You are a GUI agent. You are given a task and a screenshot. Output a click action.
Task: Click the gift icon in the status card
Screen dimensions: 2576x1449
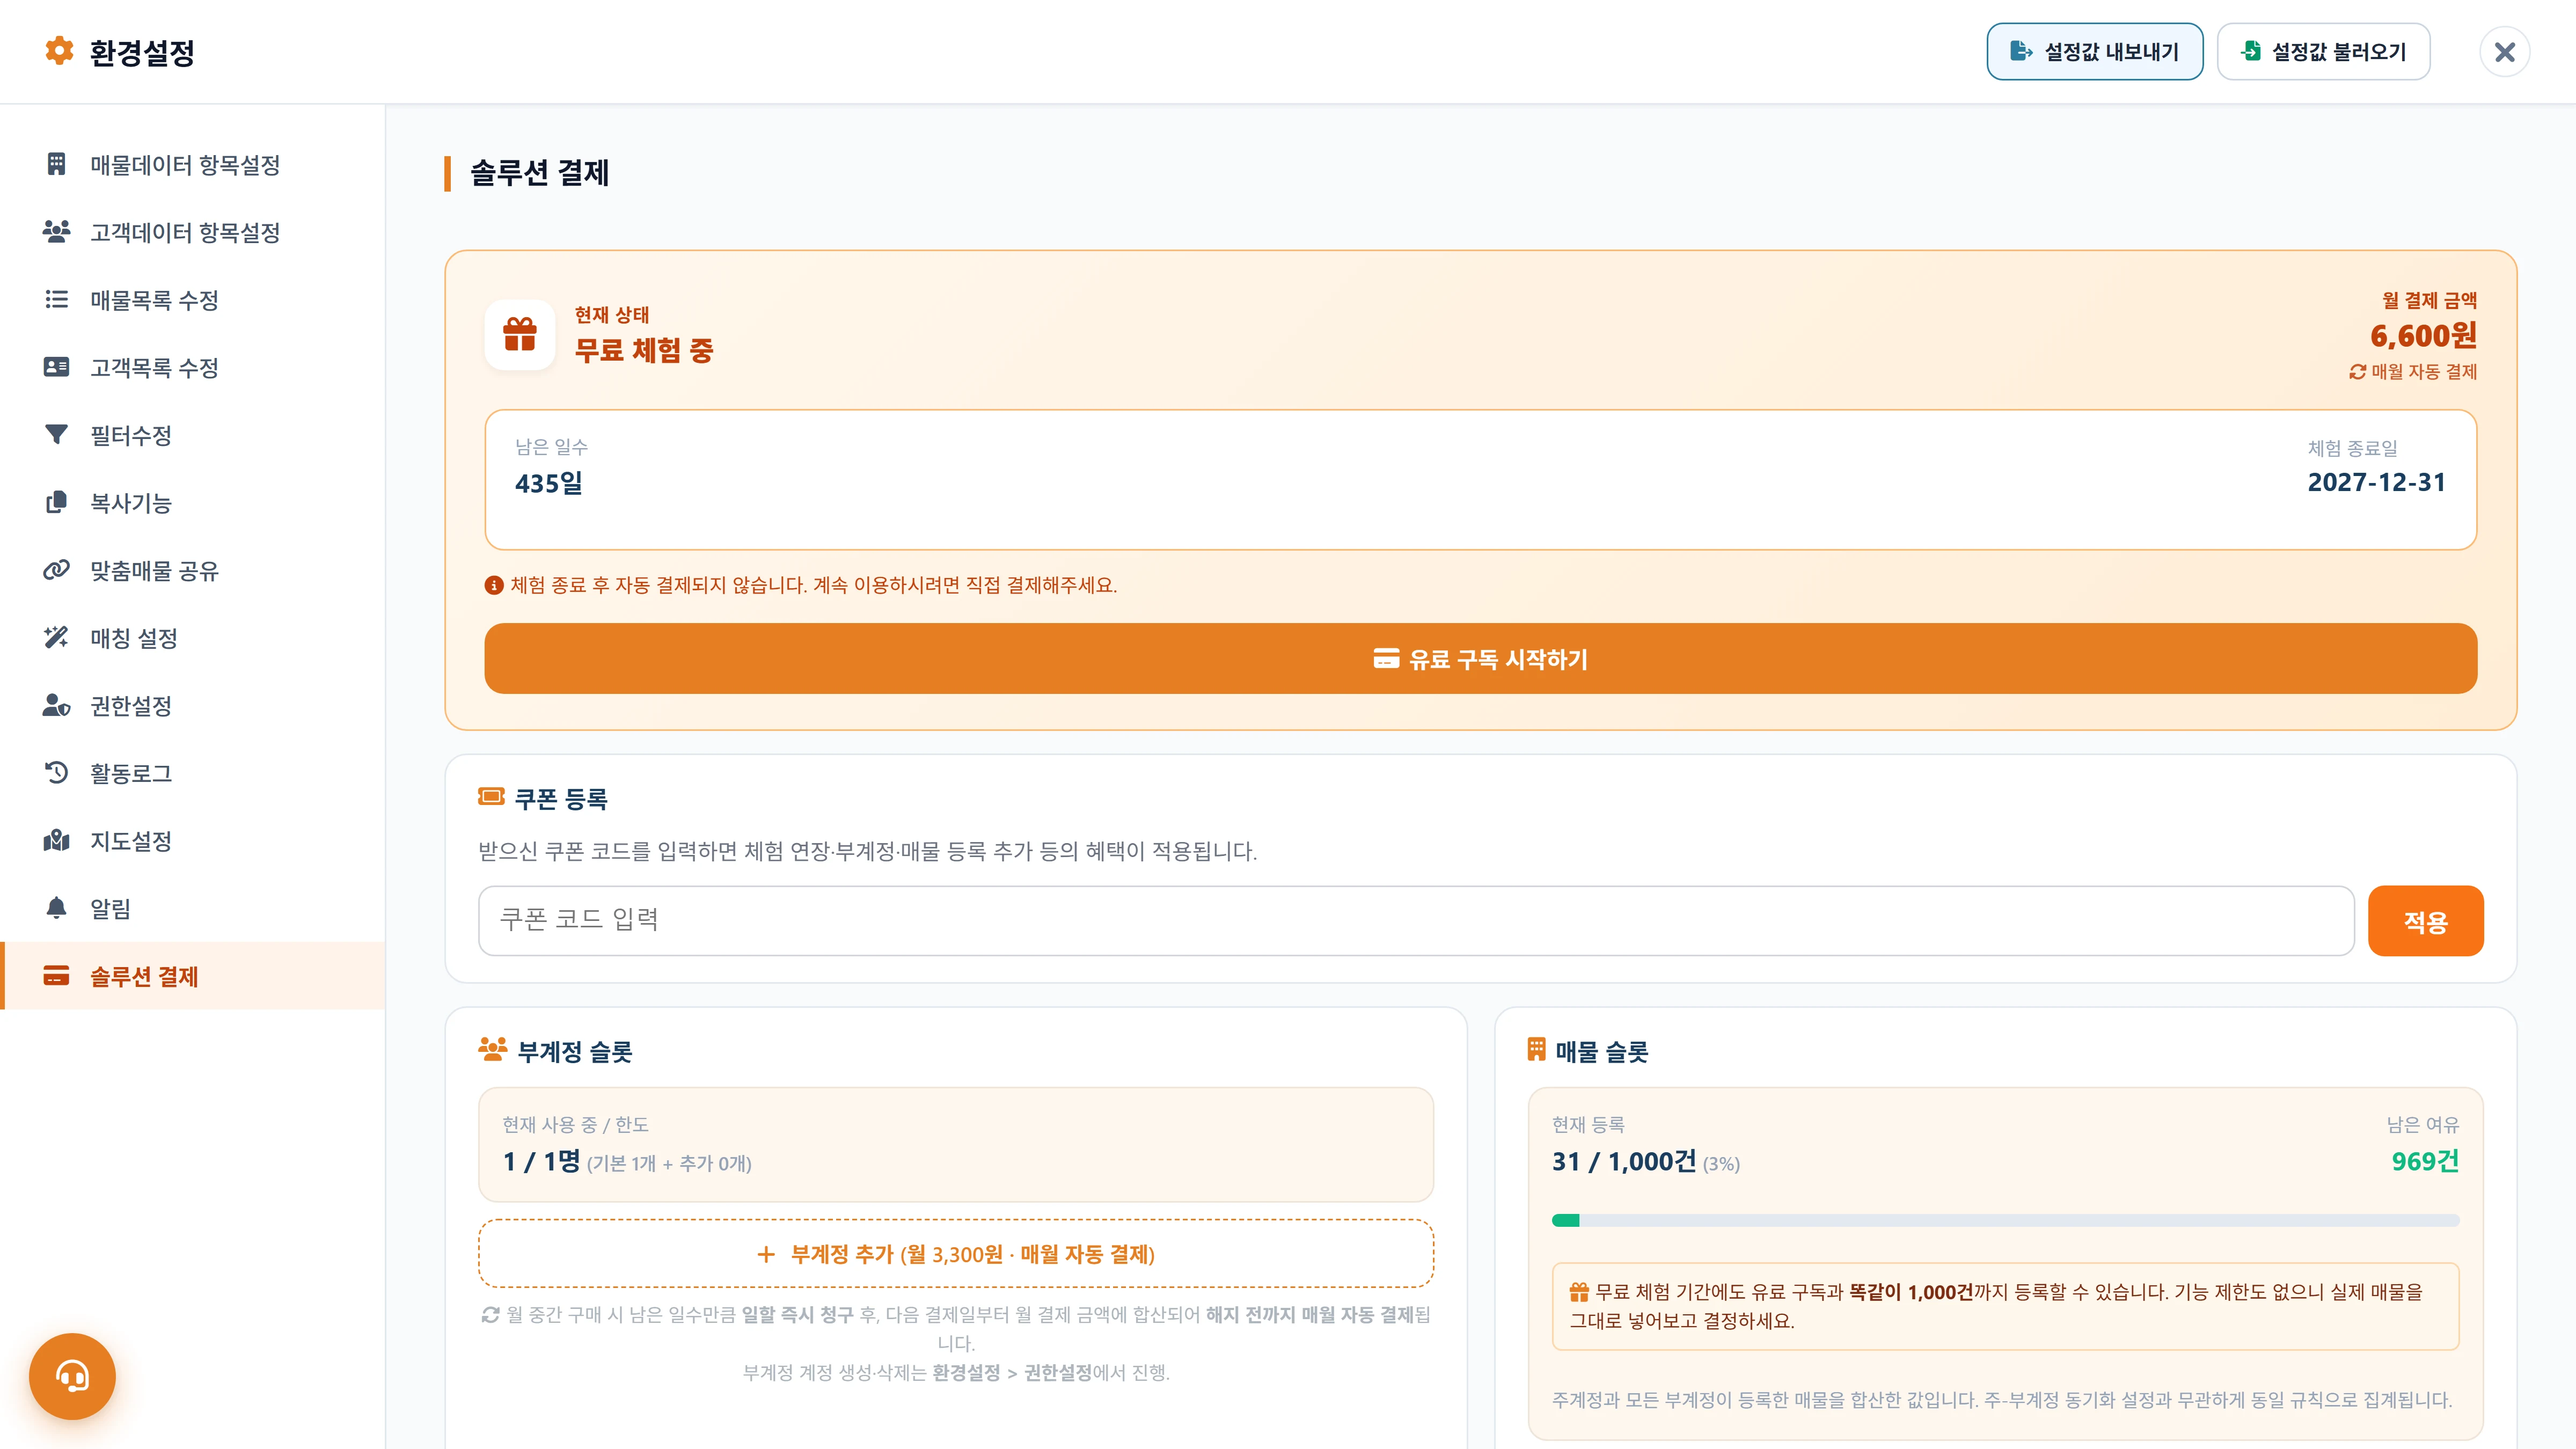coord(519,334)
